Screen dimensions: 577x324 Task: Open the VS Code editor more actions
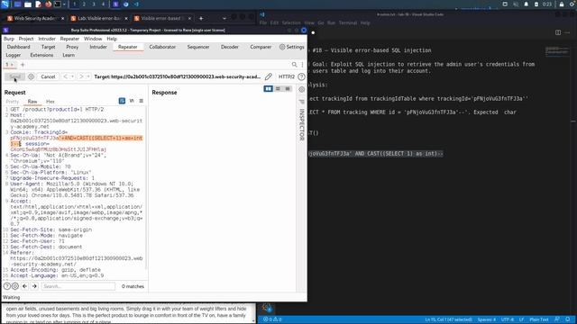click(567, 32)
